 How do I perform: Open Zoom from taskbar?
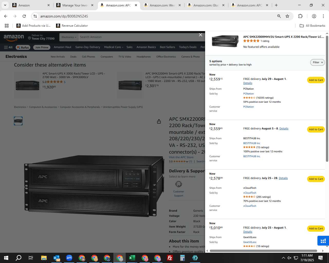pos(69,258)
